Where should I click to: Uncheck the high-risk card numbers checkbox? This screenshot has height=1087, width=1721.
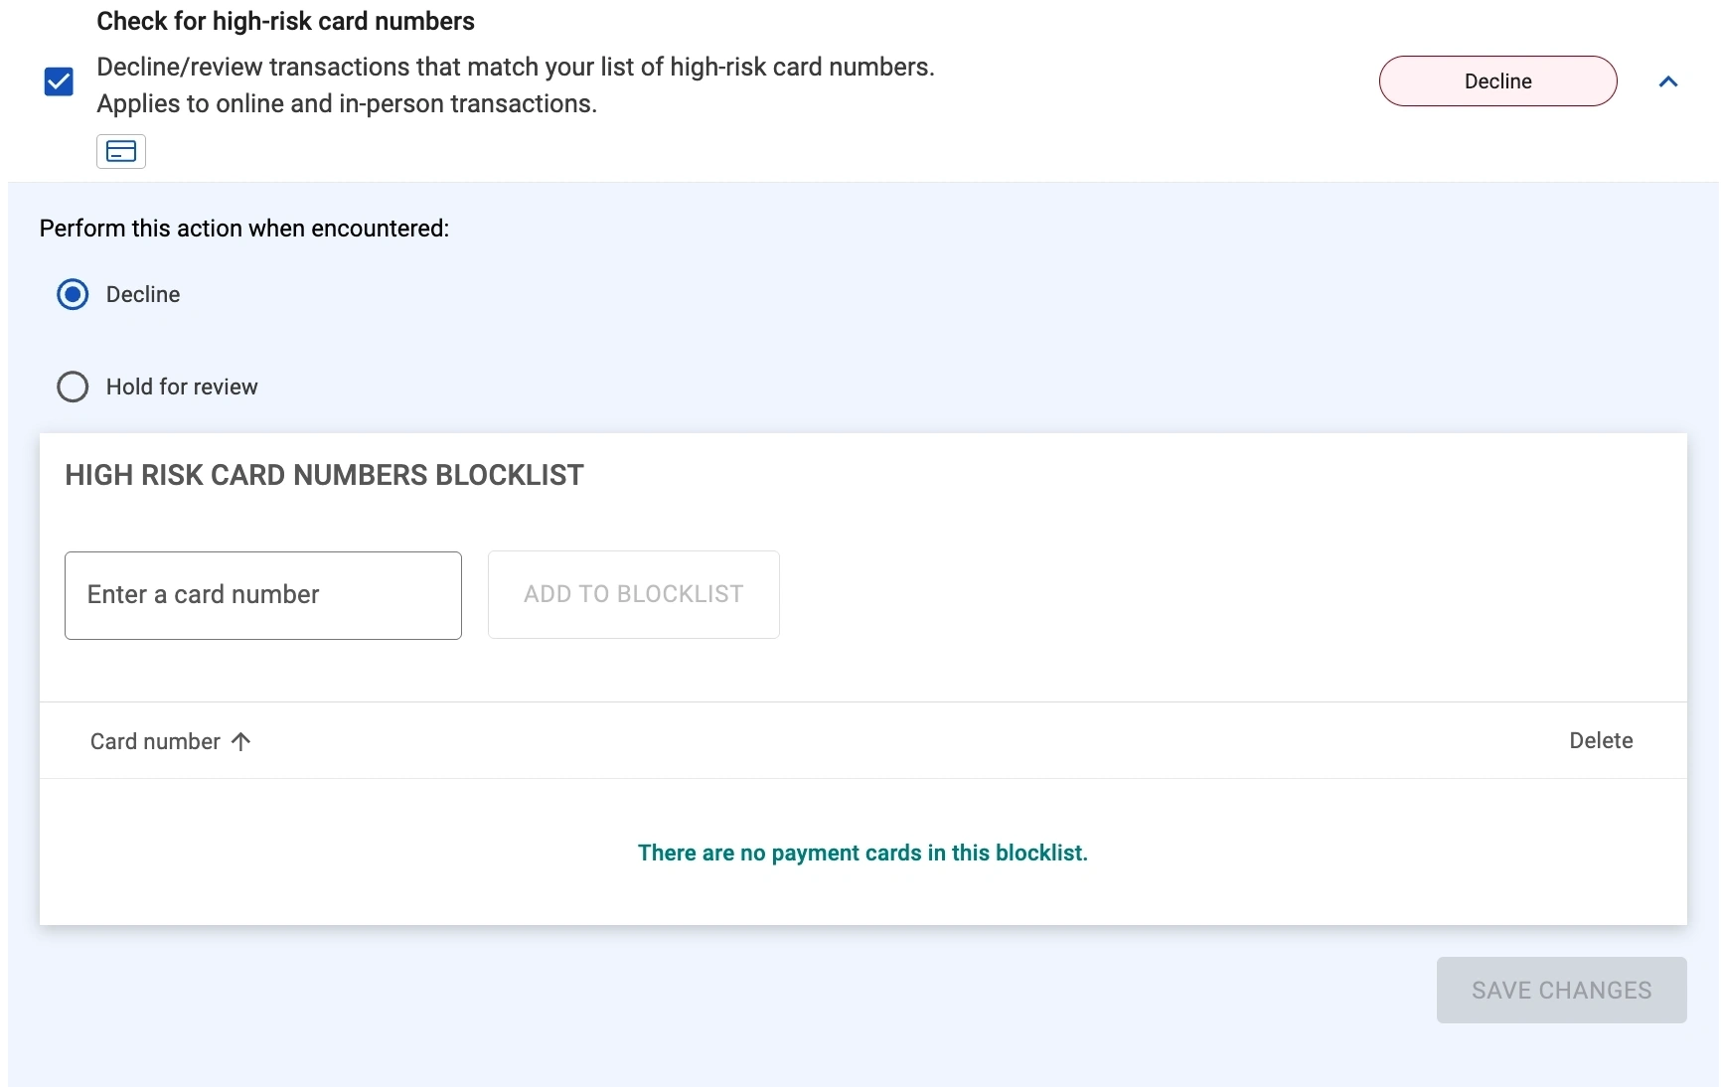click(59, 81)
